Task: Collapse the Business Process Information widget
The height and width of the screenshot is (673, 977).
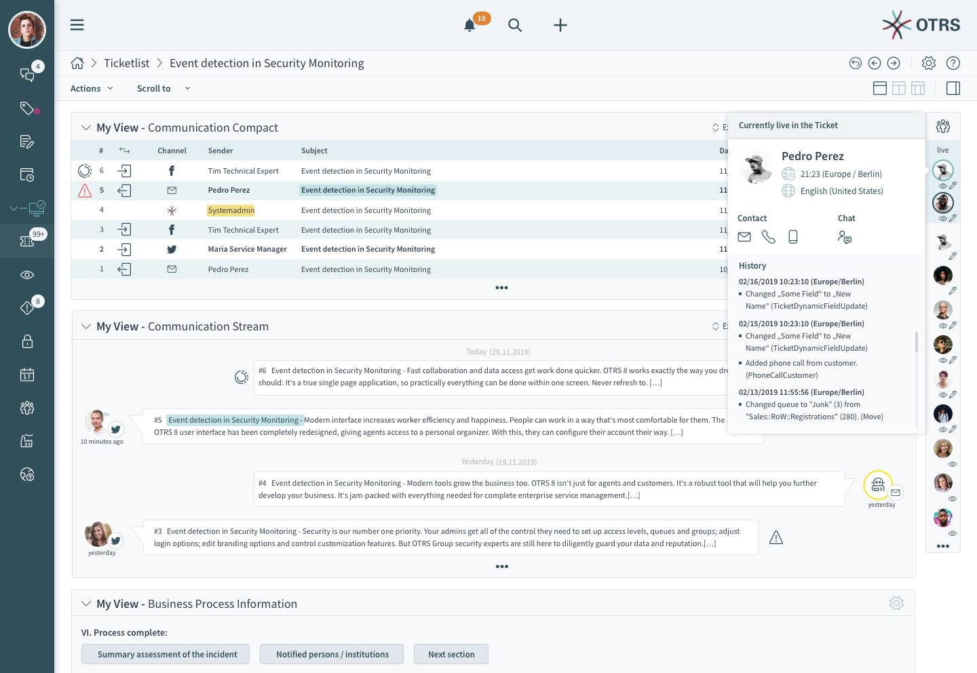Action: tap(85, 604)
